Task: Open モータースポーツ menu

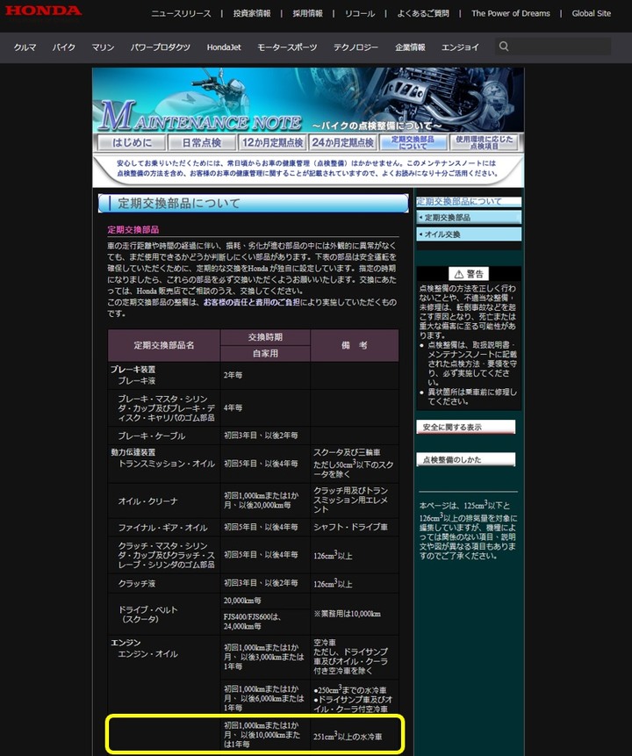Action: point(287,47)
